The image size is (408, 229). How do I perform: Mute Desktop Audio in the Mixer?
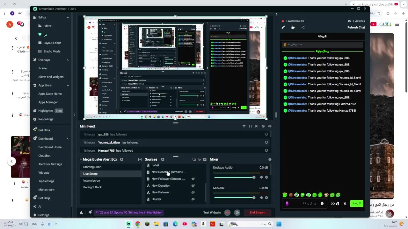pos(261,177)
